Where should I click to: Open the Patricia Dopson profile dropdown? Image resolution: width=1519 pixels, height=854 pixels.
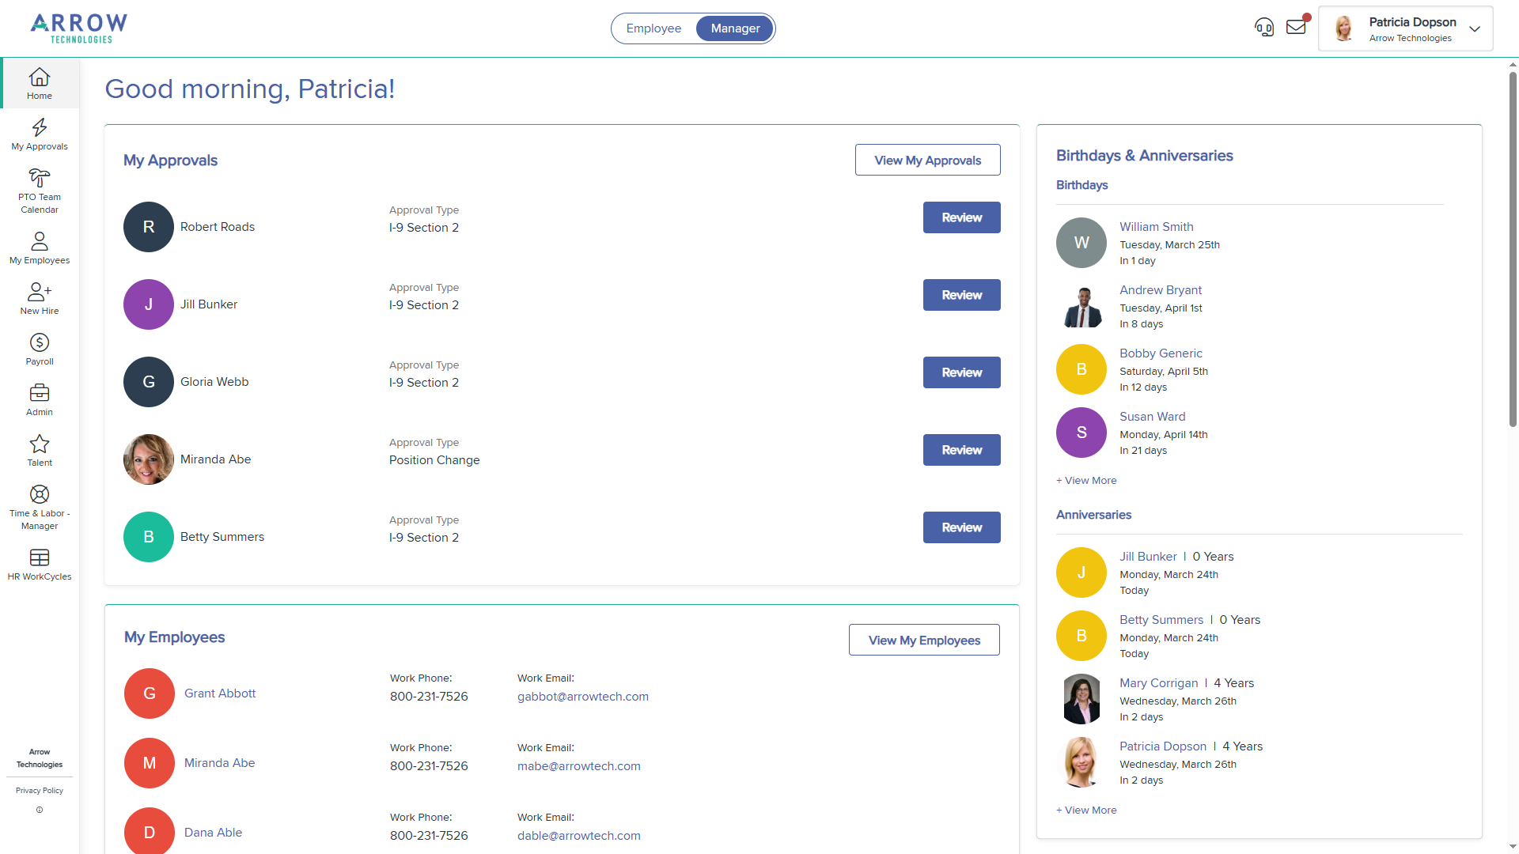1474,28
